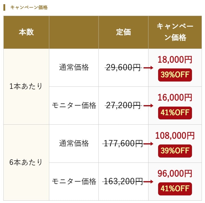Click the 41%OFF badge under 16,000円
The height and width of the screenshot is (203, 205).
pos(175,113)
